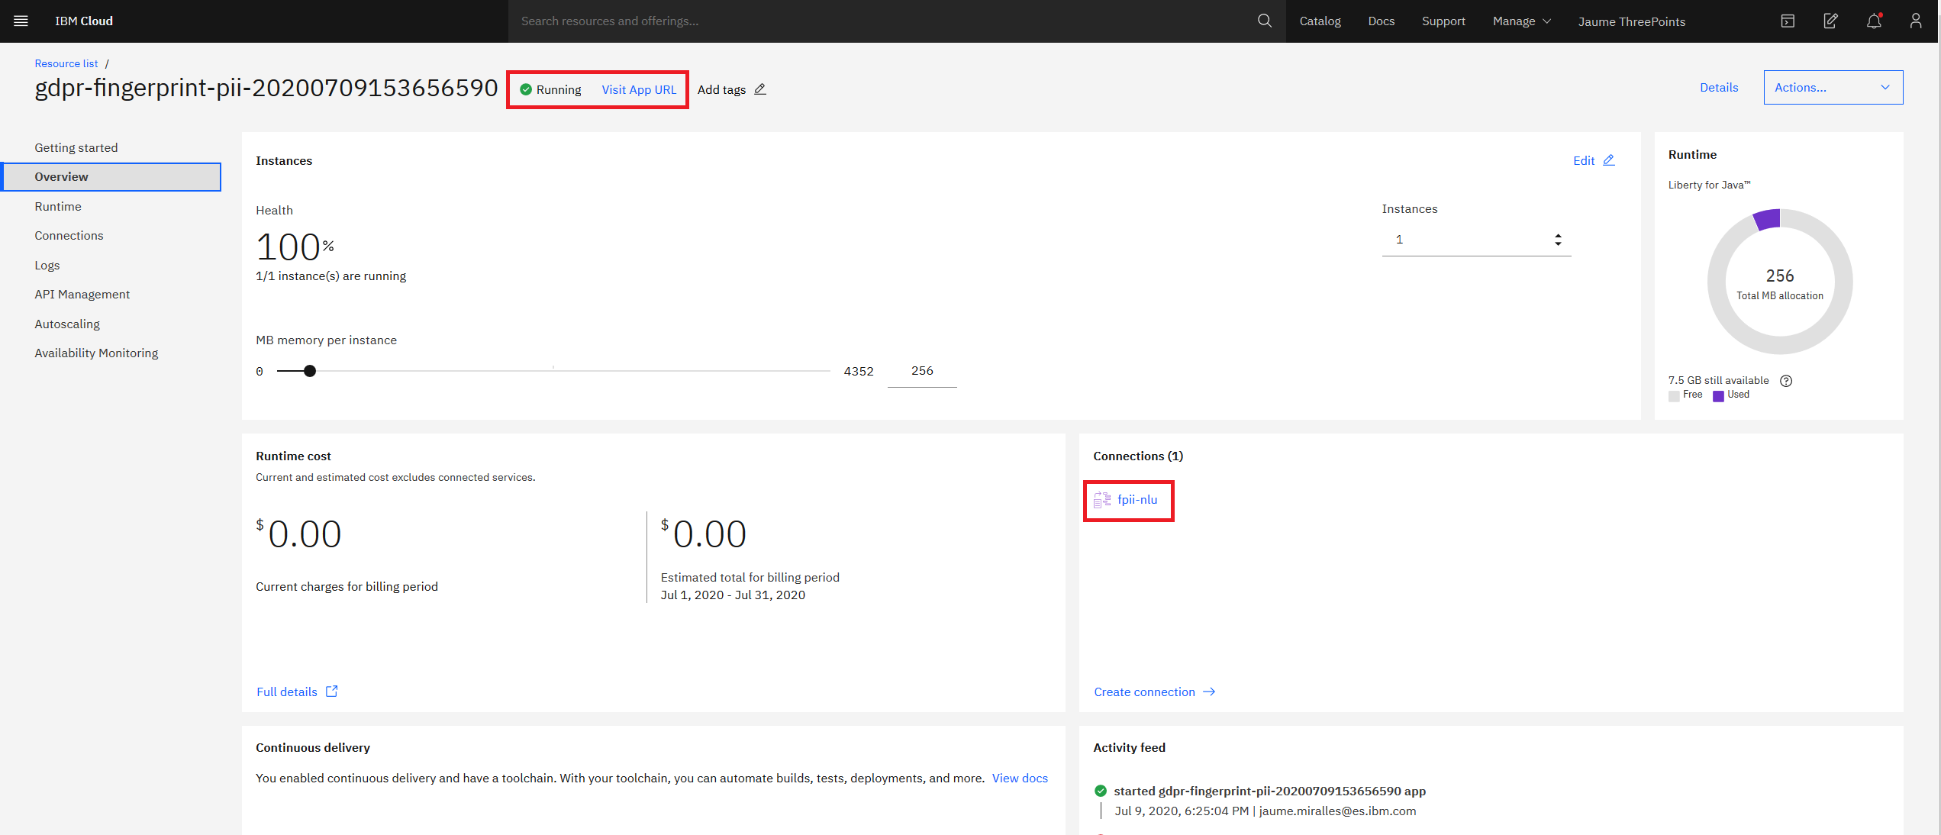Select Logs in the sidebar
Screen dimensions: 1941x835
coord(47,265)
